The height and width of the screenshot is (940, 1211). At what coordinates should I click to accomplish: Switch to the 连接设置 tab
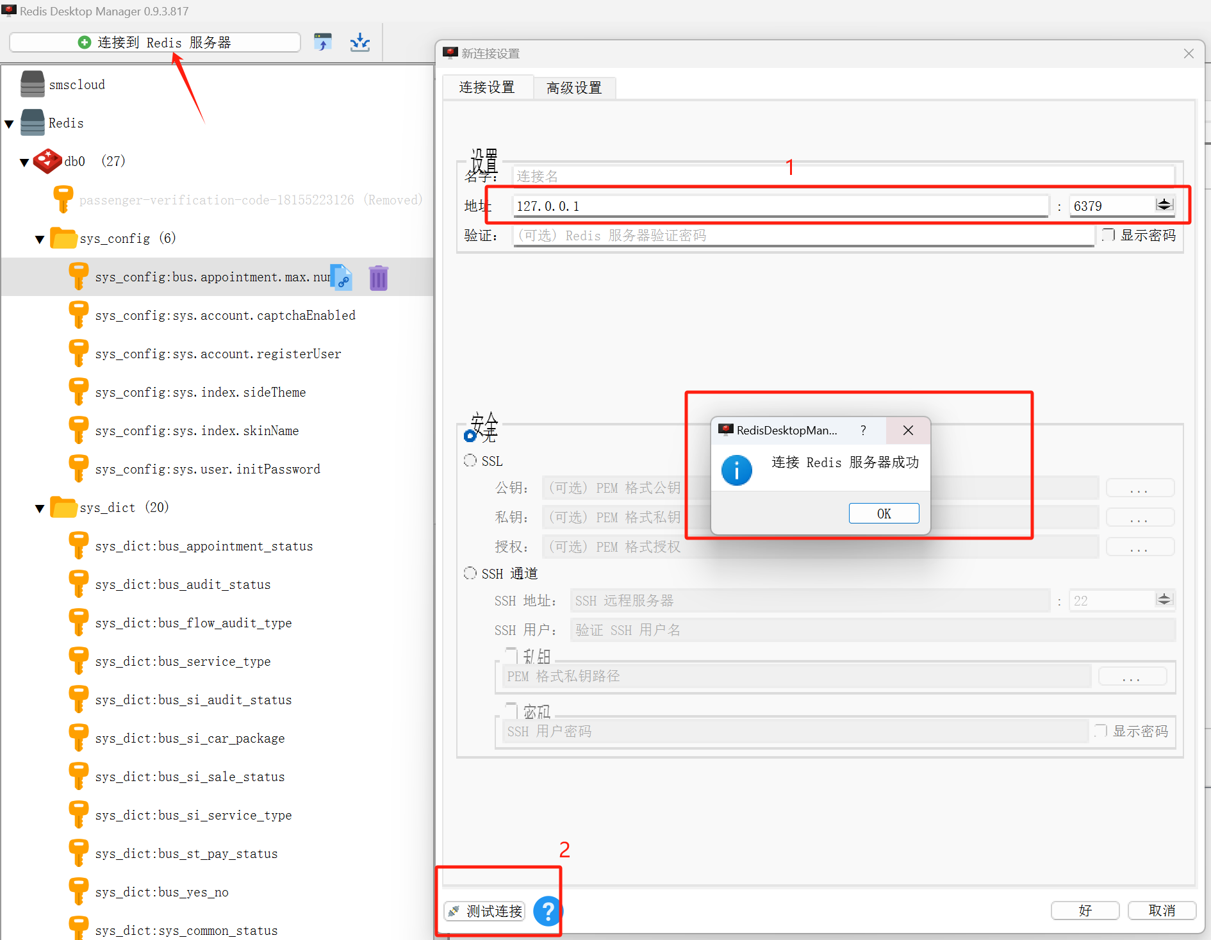point(487,87)
